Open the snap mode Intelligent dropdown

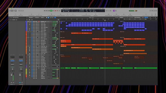(x=124, y=18)
